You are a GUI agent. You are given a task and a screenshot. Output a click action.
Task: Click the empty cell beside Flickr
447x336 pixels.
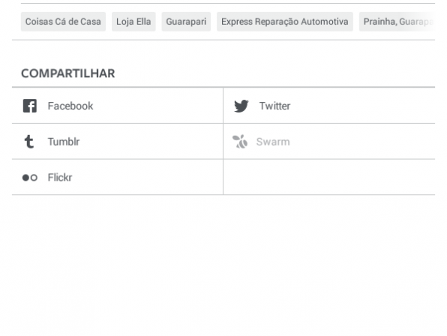click(x=329, y=177)
